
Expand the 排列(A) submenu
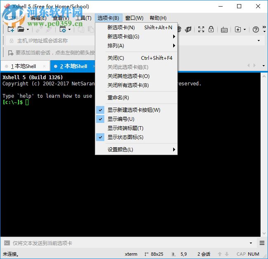click(136, 46)
